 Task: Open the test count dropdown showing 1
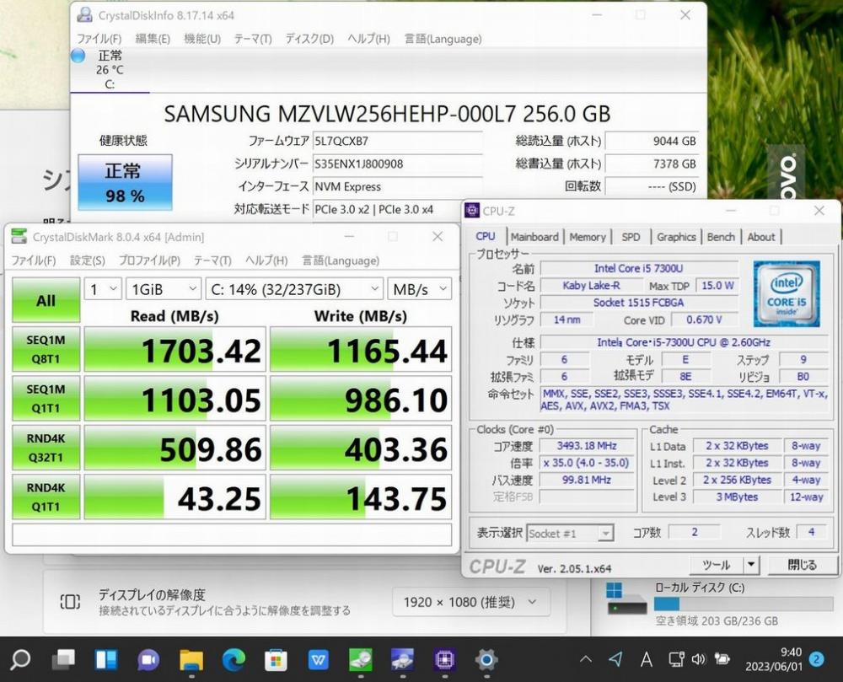coord(103,290)
